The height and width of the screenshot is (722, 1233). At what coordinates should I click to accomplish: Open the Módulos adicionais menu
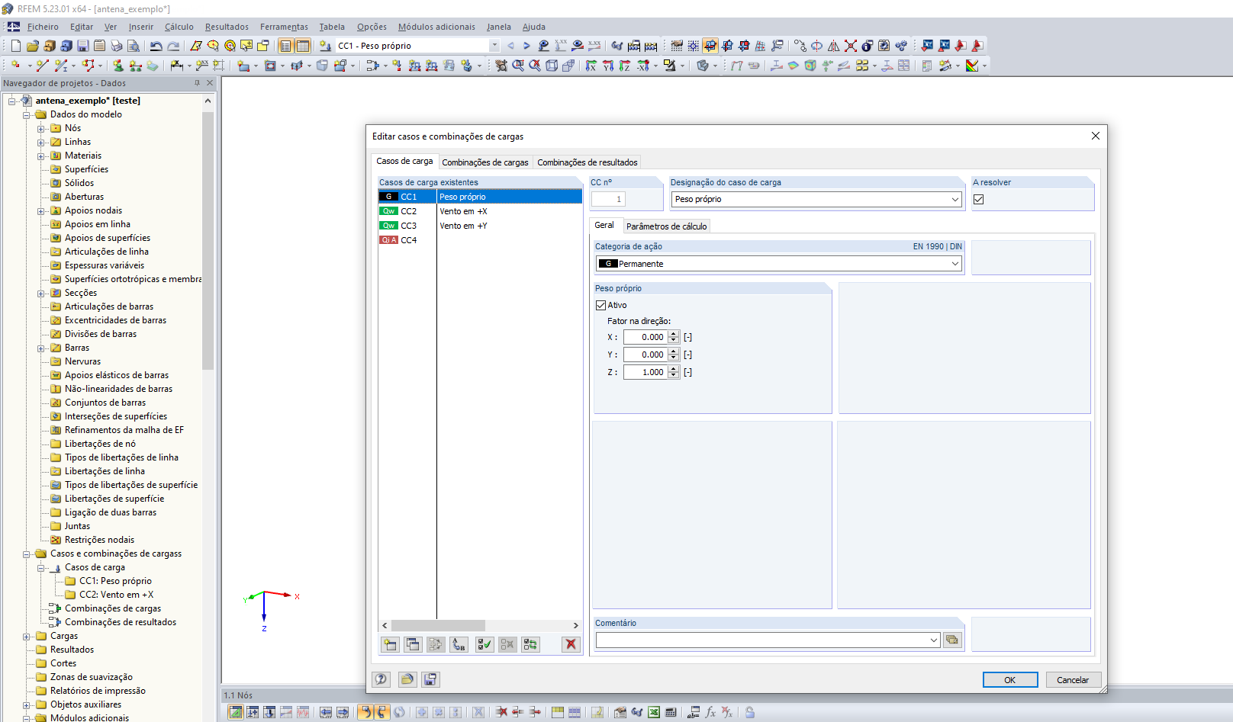pyautogui.click(x=436, y=27)
